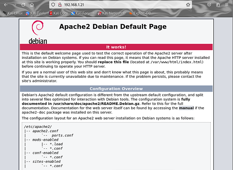
Task: Go to the browser home page
Action: 32,5
